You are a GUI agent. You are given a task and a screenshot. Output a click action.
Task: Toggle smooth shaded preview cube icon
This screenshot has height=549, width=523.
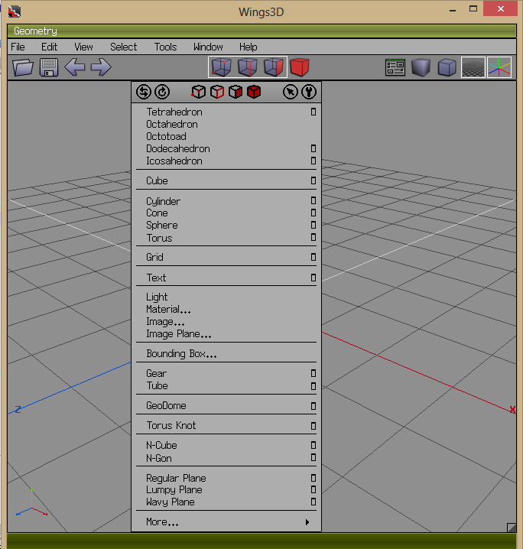point(421,67)
